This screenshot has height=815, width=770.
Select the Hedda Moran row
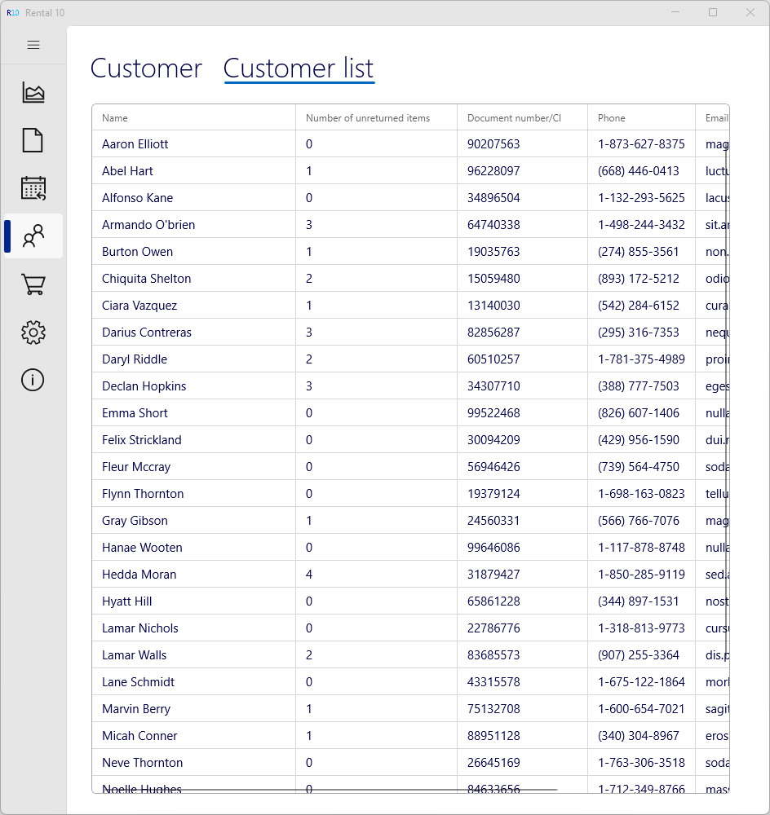click(x=139, y=575)
